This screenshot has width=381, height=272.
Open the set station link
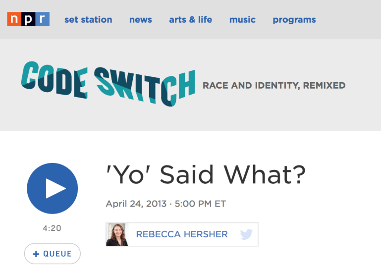[x=88, y=20]
